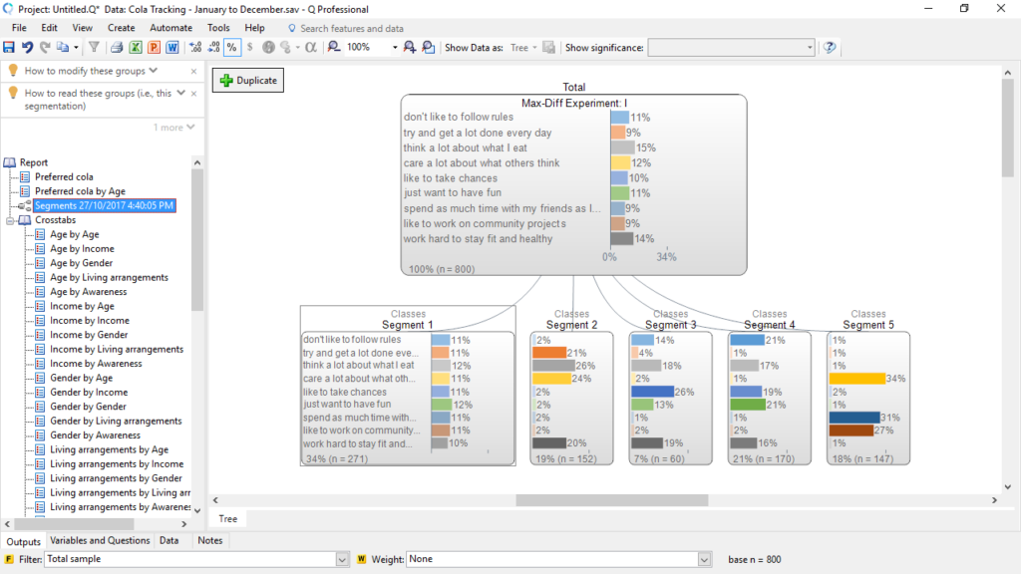Click the help question mark icon
Image resolution: width=1021 pixels, height=574 pixels.
point(830,48)
